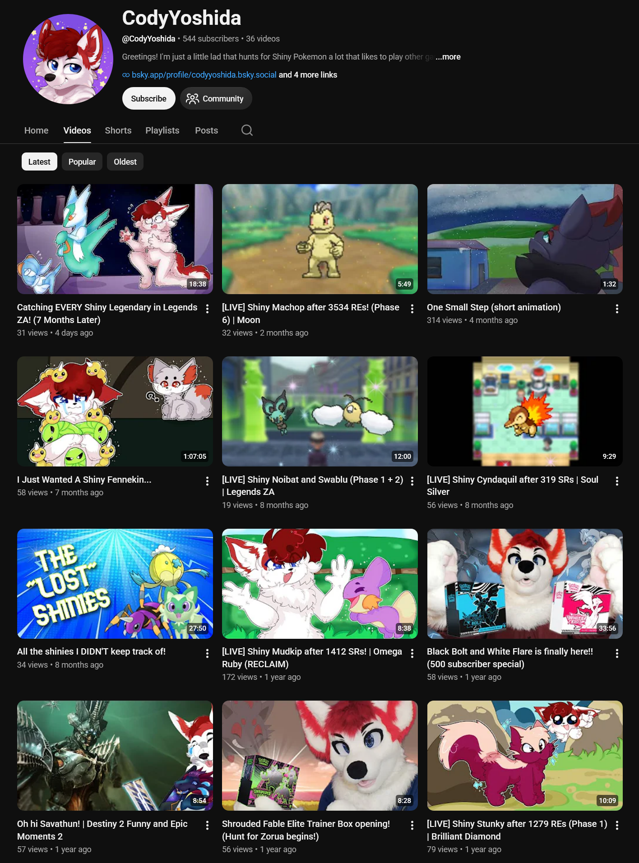Open Shiny Noibat and Swablu video title
Viewport: 639px width, 863px height.
tap(312, 486)
